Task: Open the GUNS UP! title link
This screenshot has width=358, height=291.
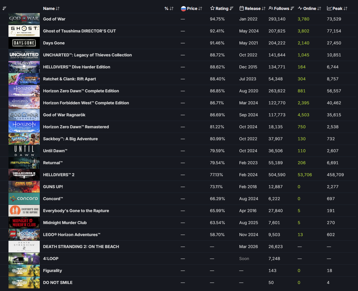Action: coord(53,187)
